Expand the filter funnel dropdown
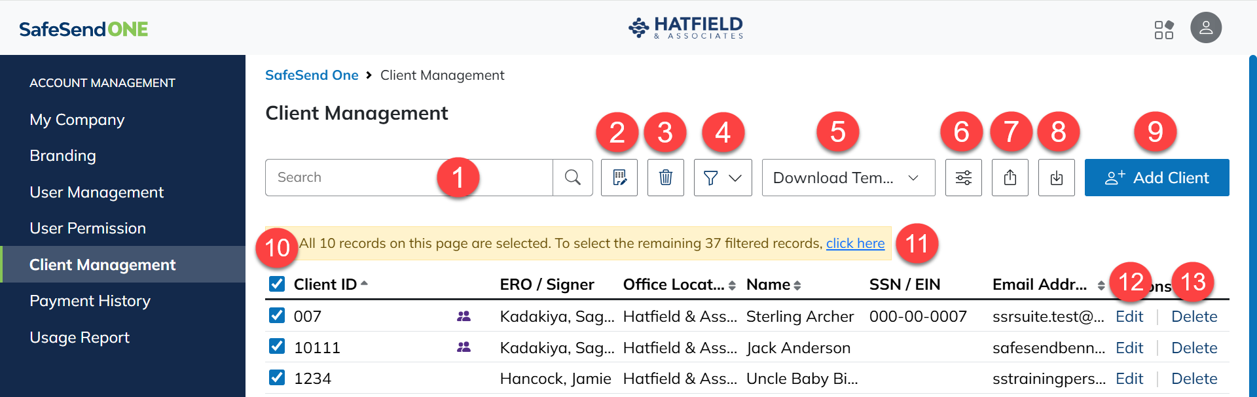Image resolution: width=1257 pixels, height=397 pixels. tap(722, 177)
